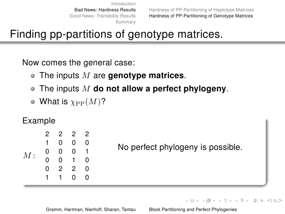The image size is (285, 214).
Task: Click the section navigation lines icon
Action: [242, 201]
